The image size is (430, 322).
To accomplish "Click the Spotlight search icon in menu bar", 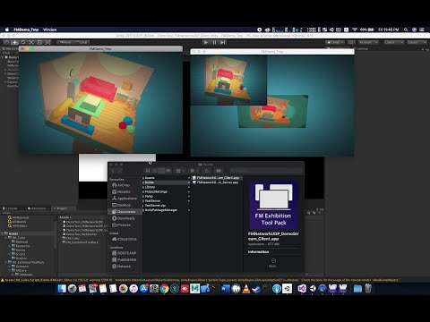I will click(406, 30).
